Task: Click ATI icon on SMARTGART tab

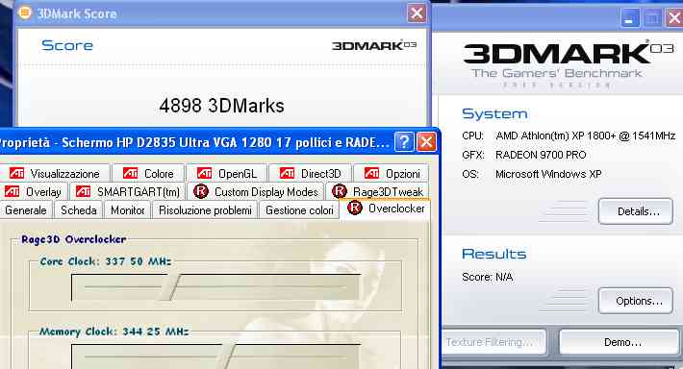Action: click(83, 191)
